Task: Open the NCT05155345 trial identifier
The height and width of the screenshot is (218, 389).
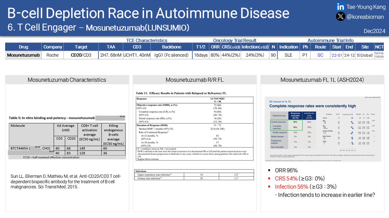Action: click(379, 55)
